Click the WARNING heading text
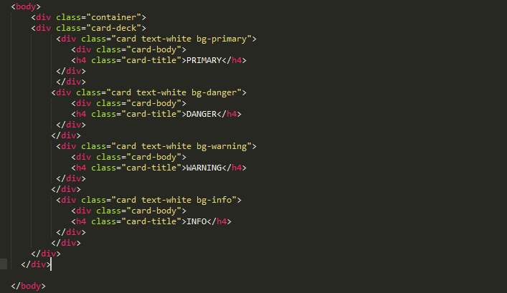 (x=204, y=168)
